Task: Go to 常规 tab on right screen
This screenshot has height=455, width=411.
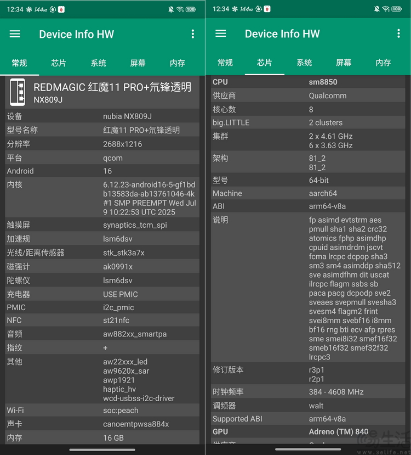Action: 225,63
